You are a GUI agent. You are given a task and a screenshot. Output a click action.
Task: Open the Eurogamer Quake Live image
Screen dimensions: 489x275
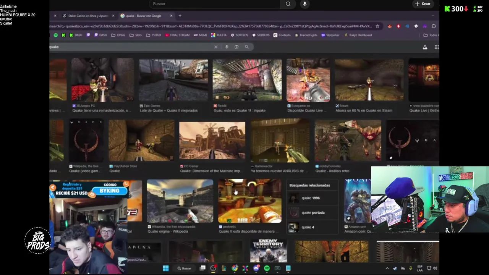coord(308,80)
